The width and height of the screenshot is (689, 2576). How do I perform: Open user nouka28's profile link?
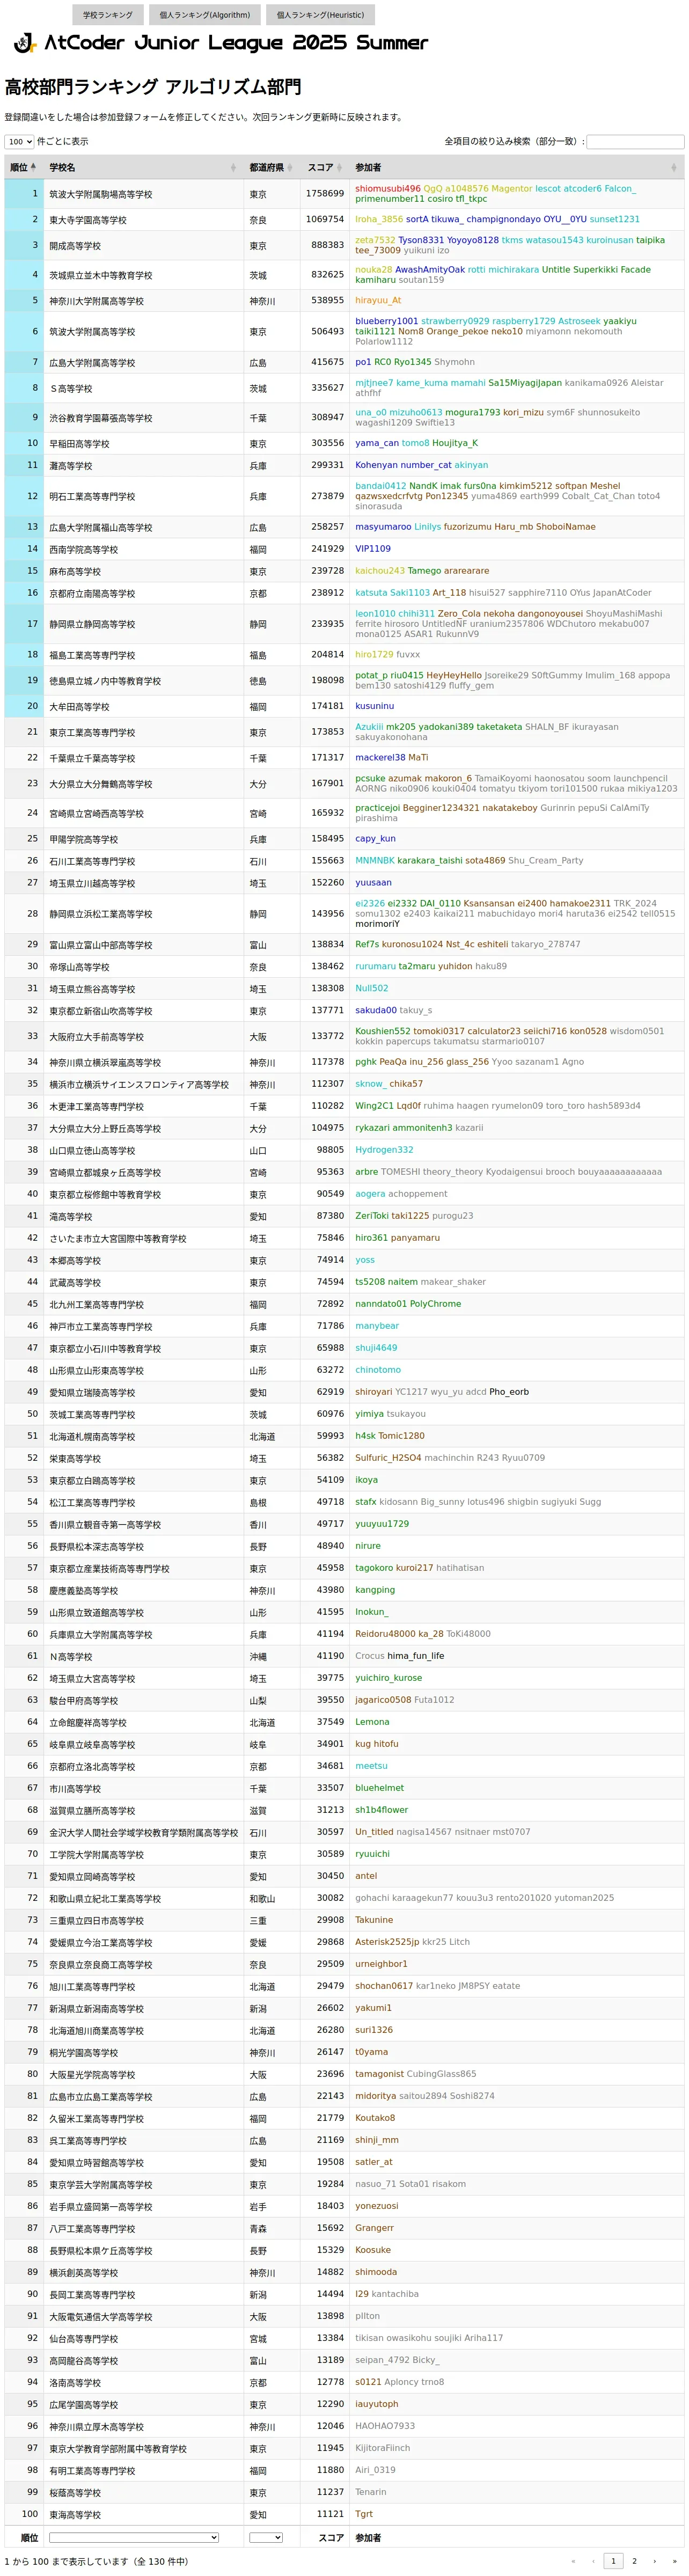pyautogui.click(x=374, y=269)
